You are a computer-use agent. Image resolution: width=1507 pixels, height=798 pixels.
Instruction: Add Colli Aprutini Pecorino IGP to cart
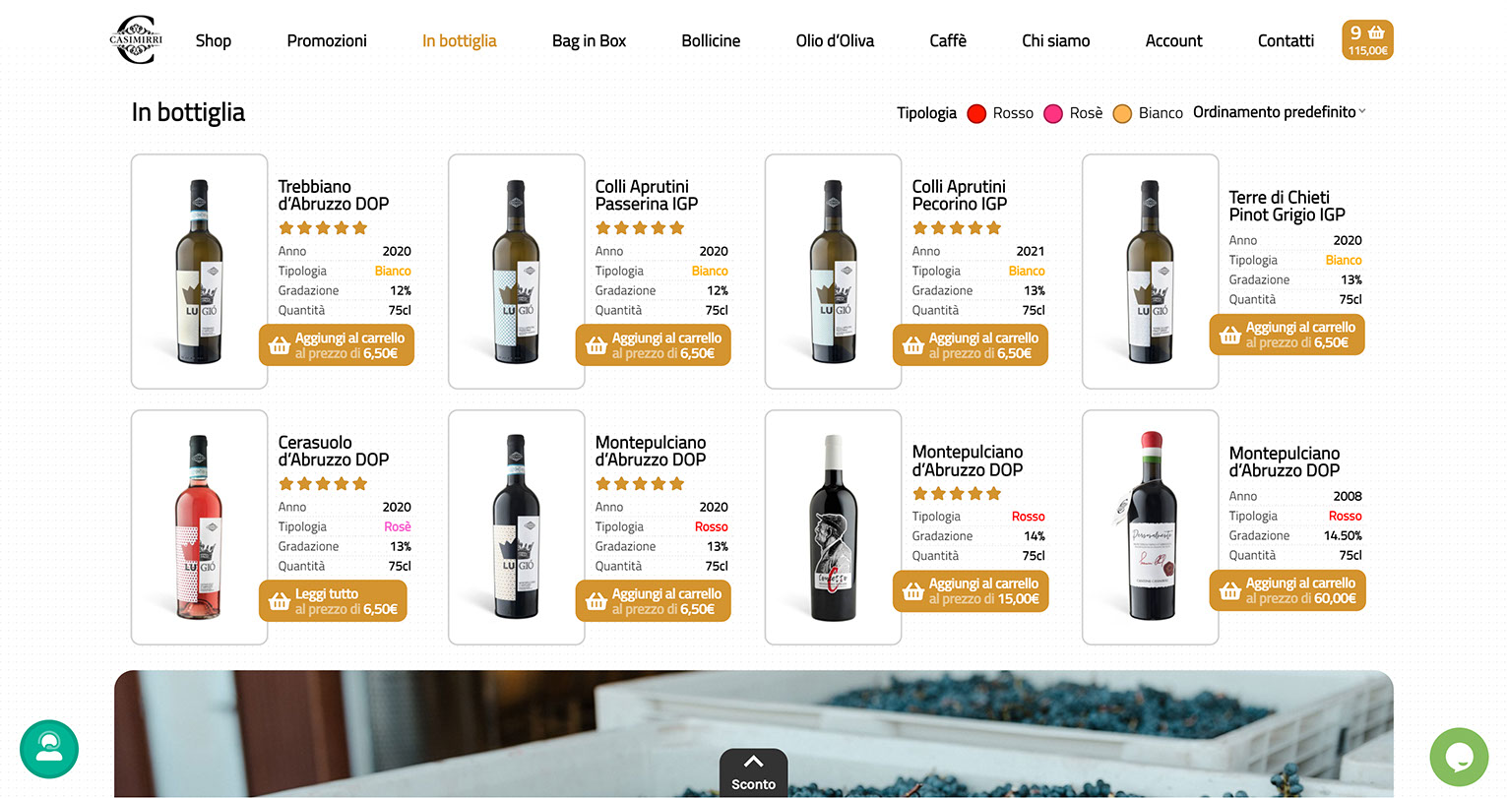971,345
